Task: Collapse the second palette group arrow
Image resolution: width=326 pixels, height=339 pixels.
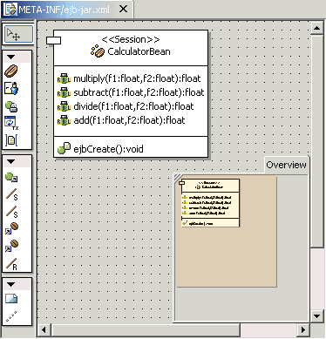Action: coord(10,161)
